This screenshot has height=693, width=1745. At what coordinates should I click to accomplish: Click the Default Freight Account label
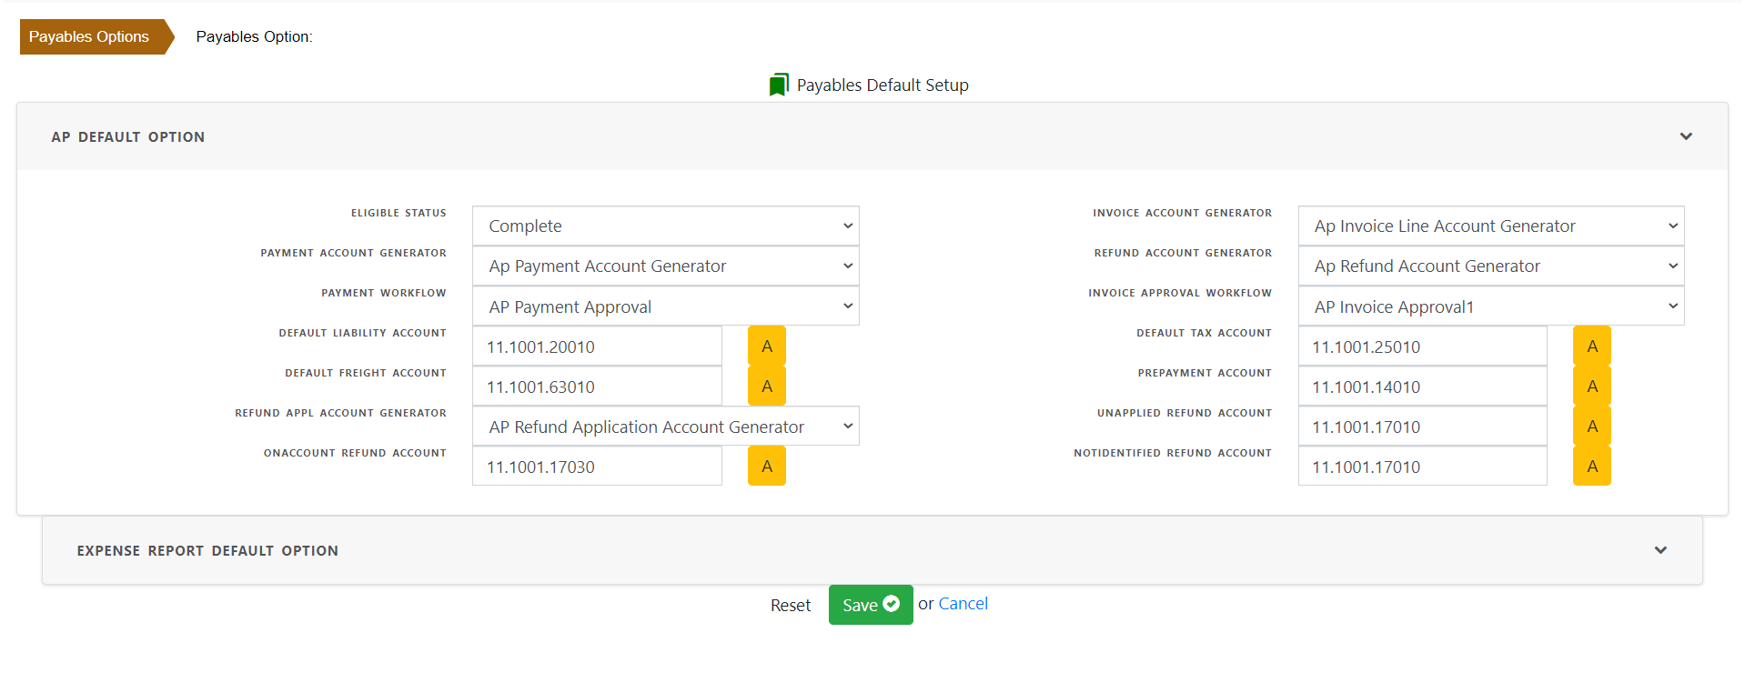click(366, 373)
